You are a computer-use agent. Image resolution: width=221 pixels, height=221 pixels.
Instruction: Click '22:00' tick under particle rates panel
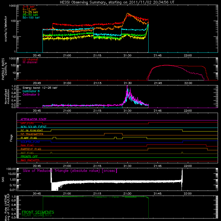coord(188,83)
